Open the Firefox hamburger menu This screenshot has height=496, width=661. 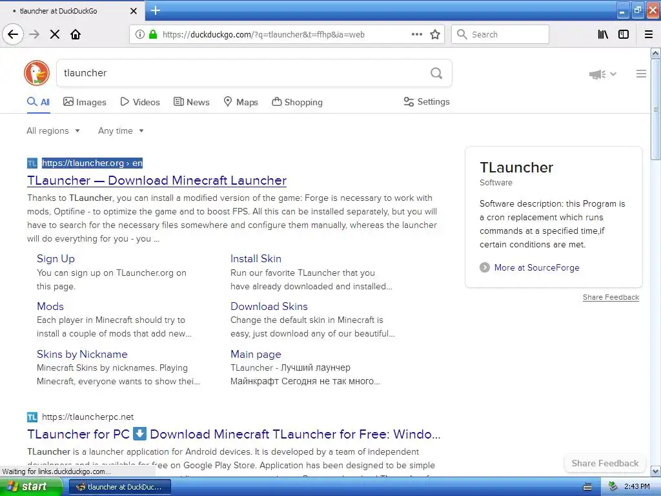649,34
